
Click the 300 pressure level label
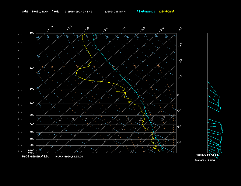tap(32, 89)
